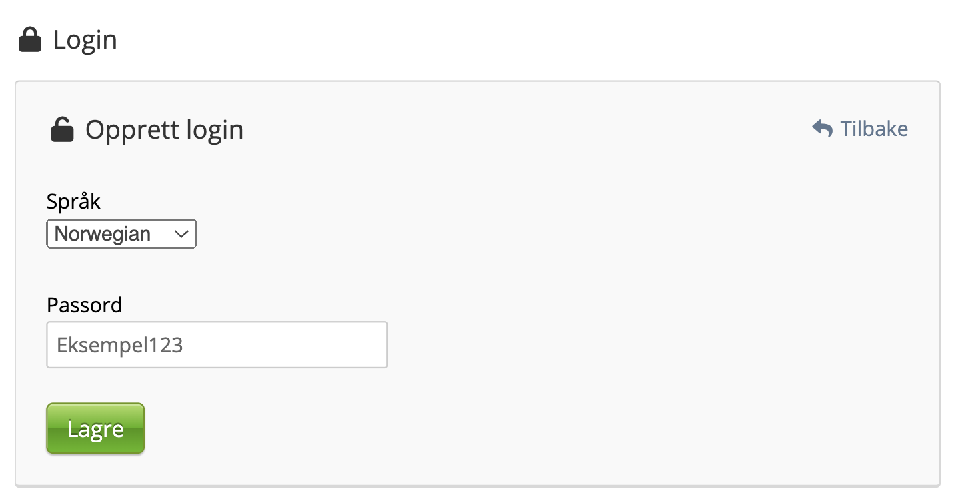The image size is (958, 503).
Task: Select the Norwegian value in the language selector
Action: (x=103, y=234)
